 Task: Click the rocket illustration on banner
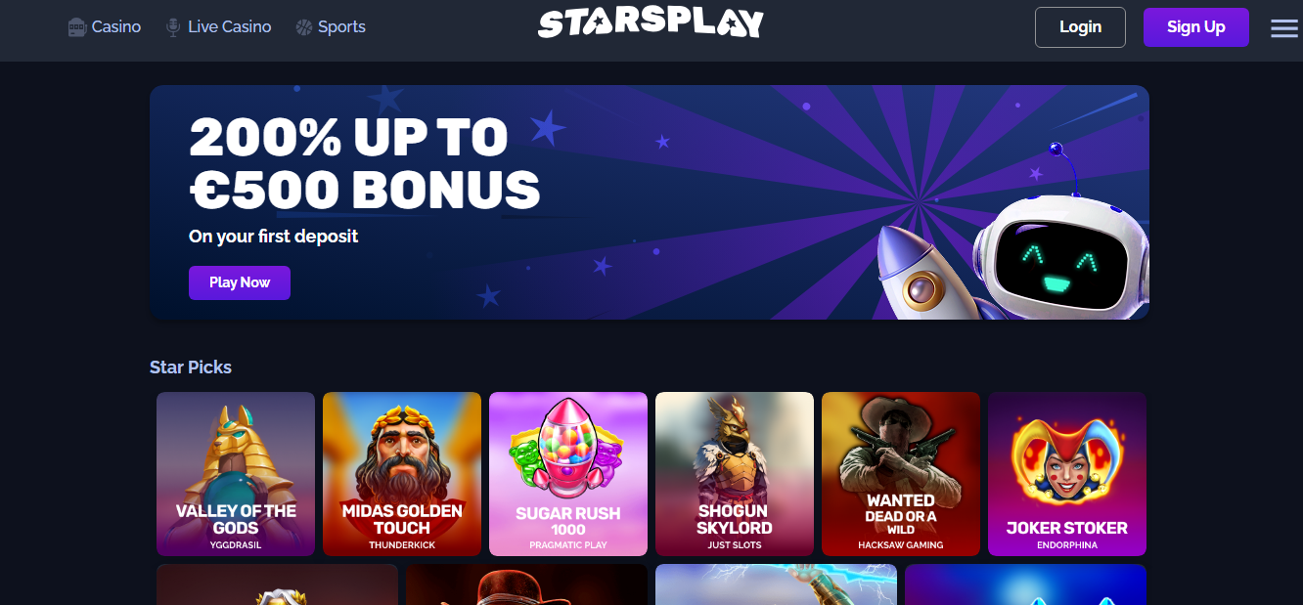click(917, 272)
